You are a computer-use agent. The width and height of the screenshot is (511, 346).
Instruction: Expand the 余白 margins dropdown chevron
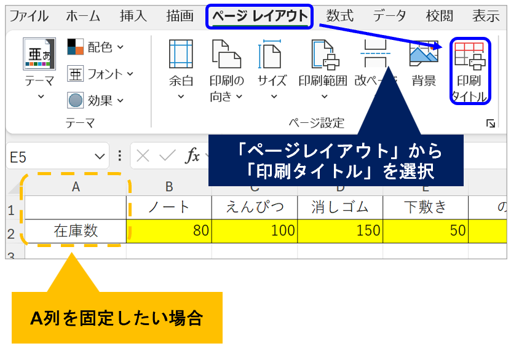point(181,96)
